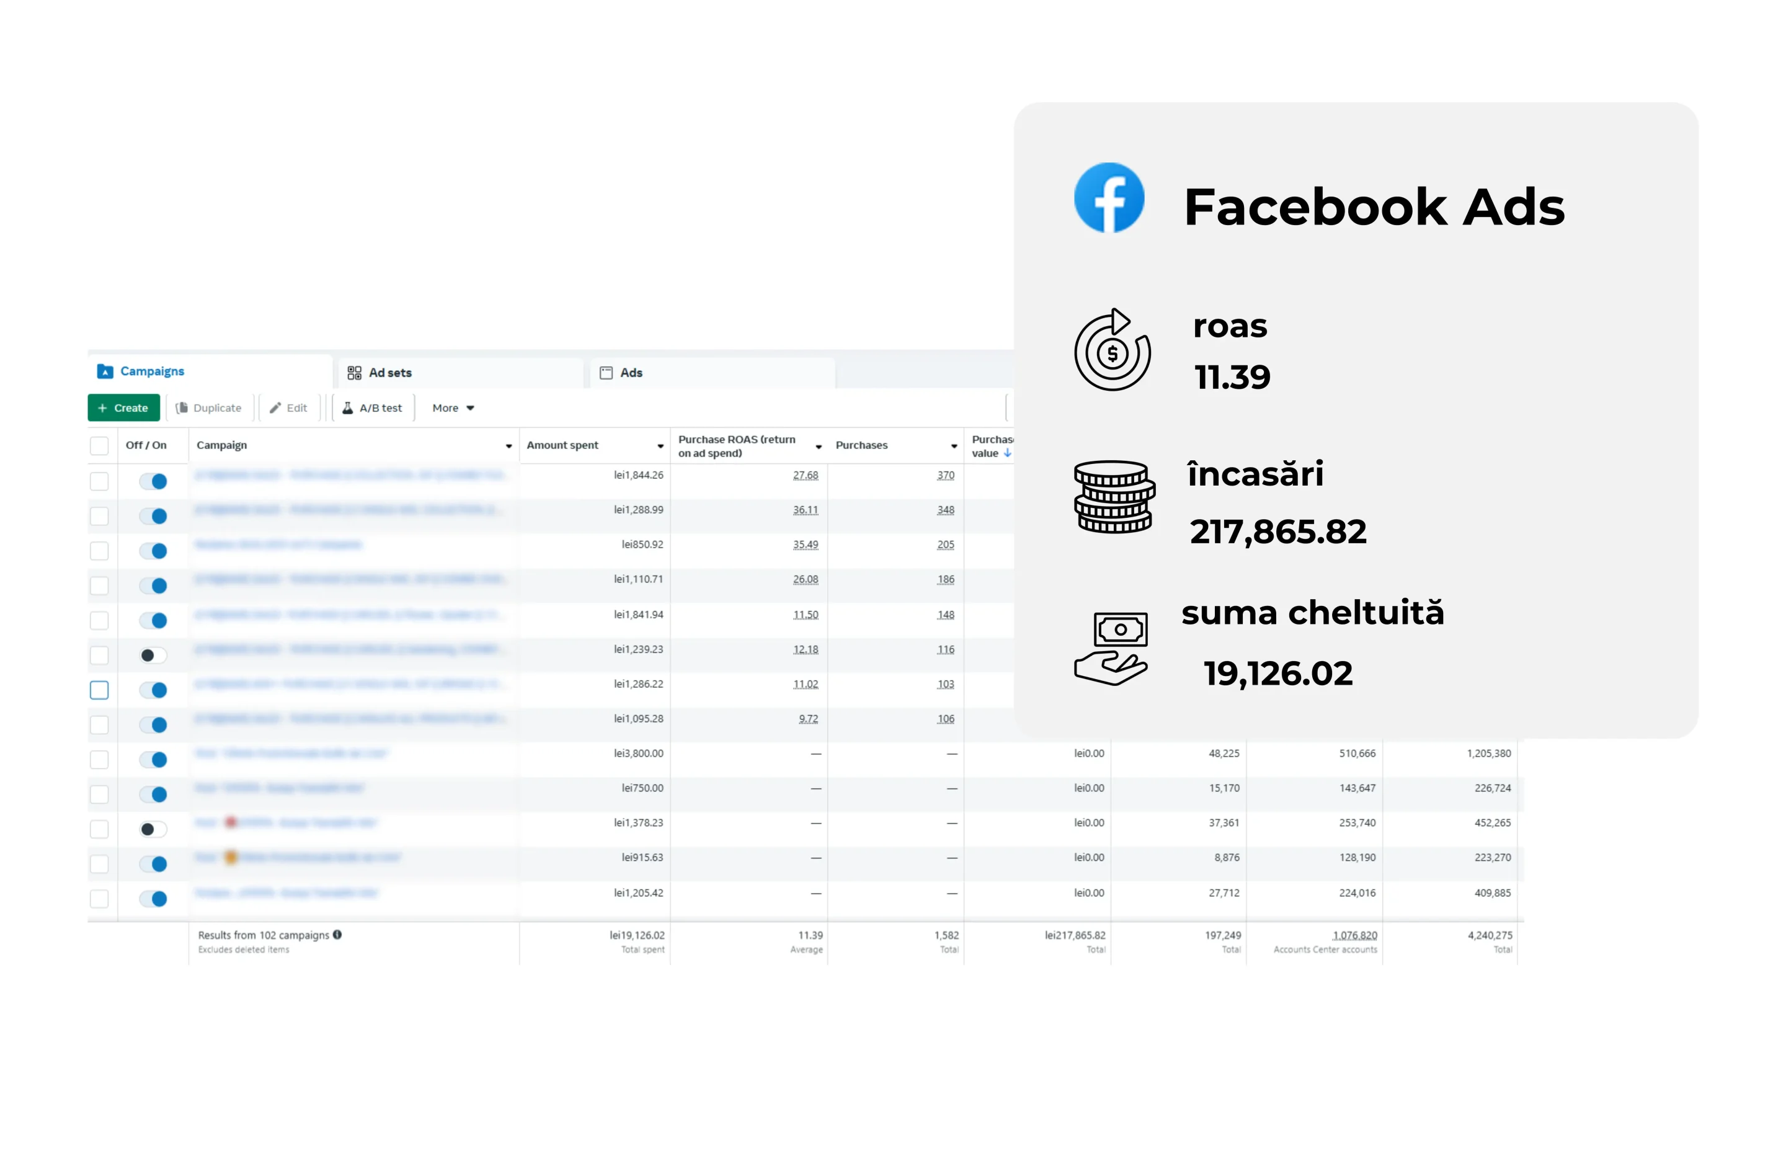Click the Ad sets grid icon

(x=355, y=371)
